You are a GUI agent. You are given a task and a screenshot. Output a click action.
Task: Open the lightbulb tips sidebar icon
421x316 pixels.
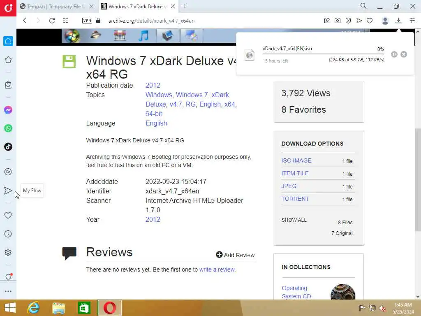tap(8, 277)
